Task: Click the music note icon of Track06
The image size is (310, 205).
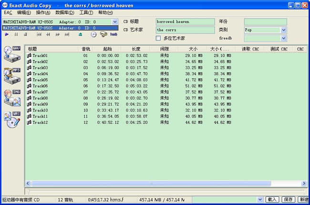Action: click(29, 86)
